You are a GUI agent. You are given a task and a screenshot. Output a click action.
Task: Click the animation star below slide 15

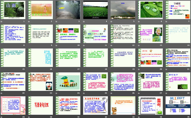click(2, 69)
